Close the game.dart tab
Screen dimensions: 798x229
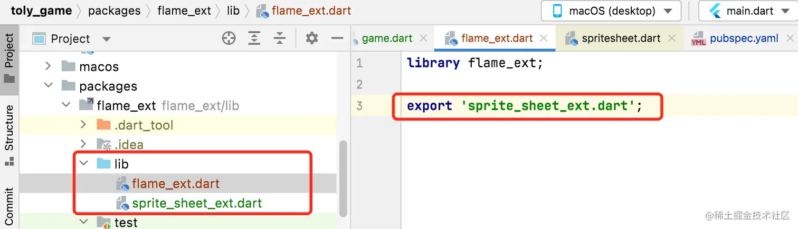click(x=423, y=38)
